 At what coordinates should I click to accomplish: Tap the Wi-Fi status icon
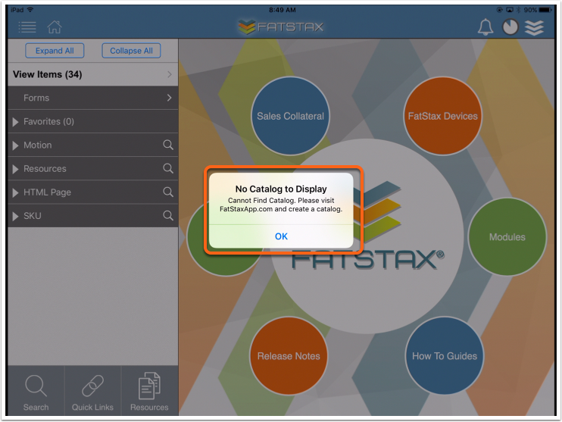click(30, 10)
